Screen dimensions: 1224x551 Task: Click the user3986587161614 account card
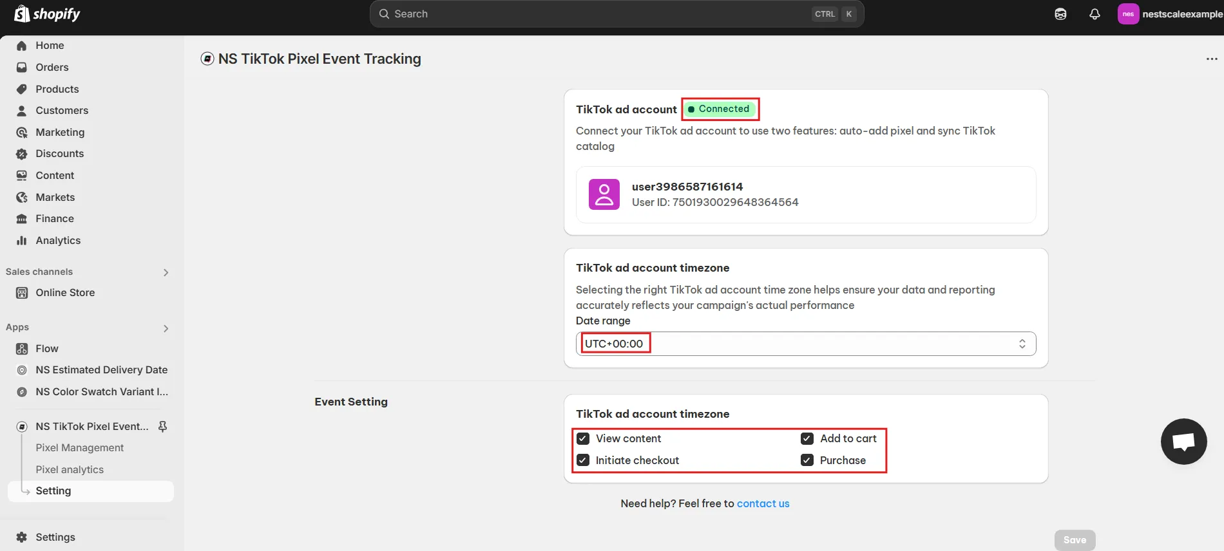(806, 194)
